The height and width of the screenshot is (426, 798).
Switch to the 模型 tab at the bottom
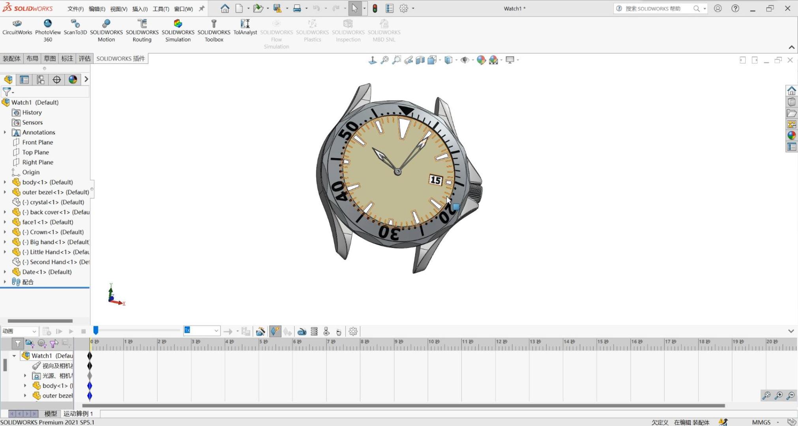51,414
